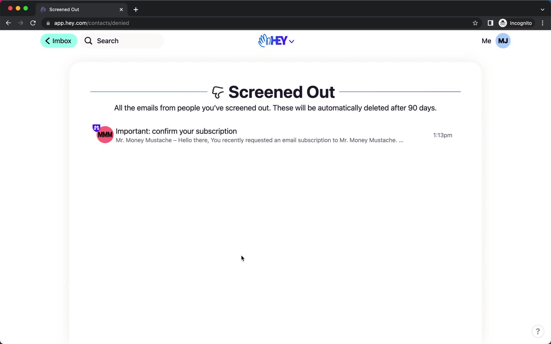Click the Screened Out thumbs-down icon
This screenshot has width=551, height=344.
217,91
